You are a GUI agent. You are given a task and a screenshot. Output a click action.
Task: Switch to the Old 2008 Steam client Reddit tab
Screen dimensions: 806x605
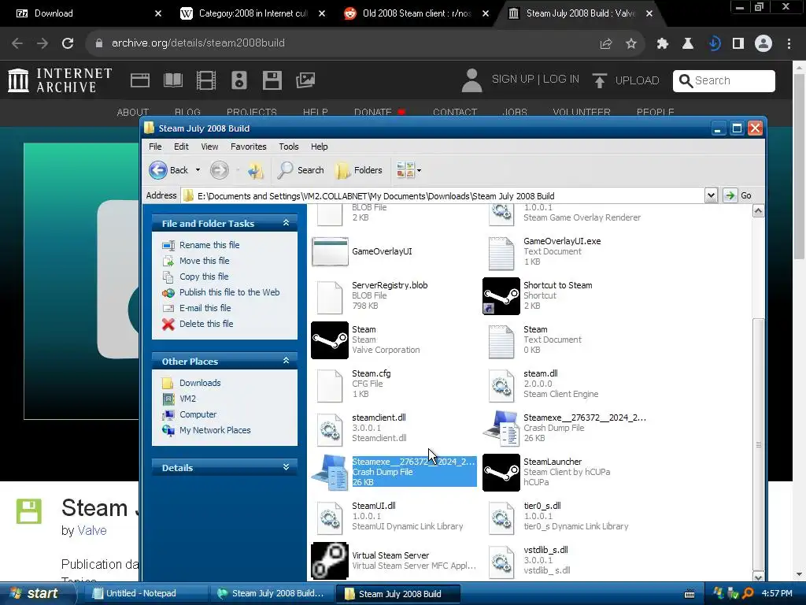coord(416,13)
